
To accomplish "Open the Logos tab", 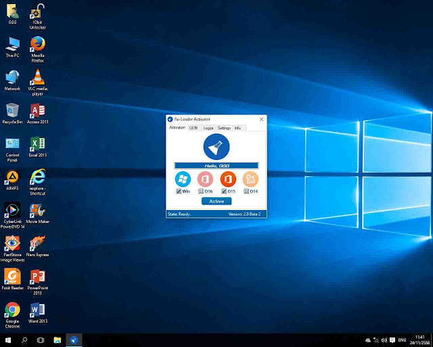I will pos(208,128).
